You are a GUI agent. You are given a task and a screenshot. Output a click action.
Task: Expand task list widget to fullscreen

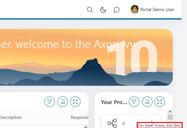(x=75, y=102)
